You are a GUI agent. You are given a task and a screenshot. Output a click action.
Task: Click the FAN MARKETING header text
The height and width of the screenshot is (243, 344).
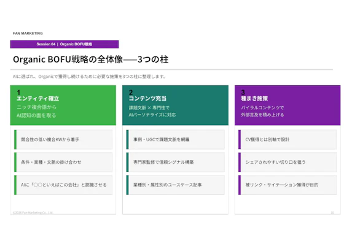click(28, 33)
